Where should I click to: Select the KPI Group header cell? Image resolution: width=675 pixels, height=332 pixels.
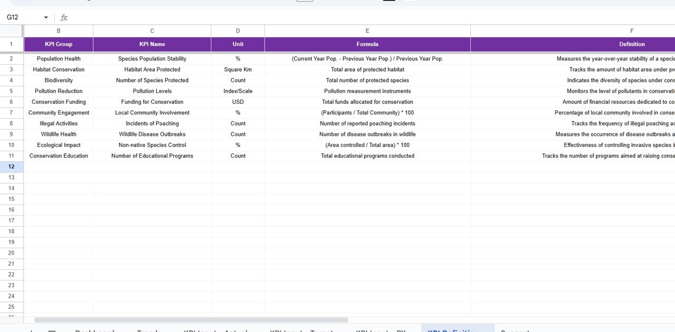click(59, 44)
